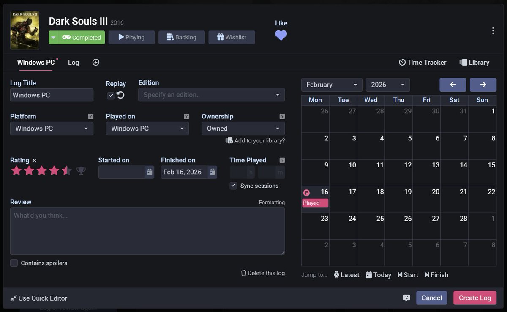Click Add to your library link
The width and height of the screenshot is (507, 312).
tap(255, 140)
